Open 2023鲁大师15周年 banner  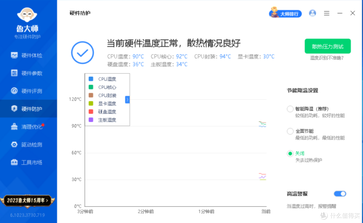(x=28, y=200)
